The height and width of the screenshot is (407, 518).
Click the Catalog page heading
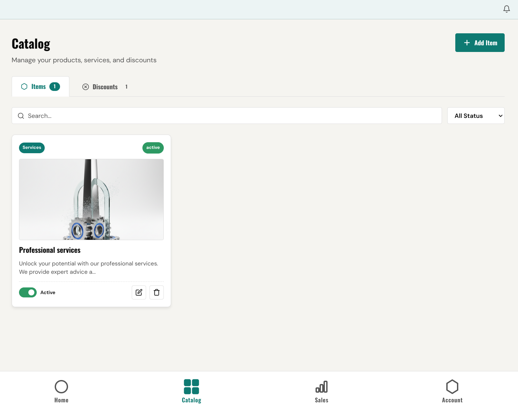(31, 44)
